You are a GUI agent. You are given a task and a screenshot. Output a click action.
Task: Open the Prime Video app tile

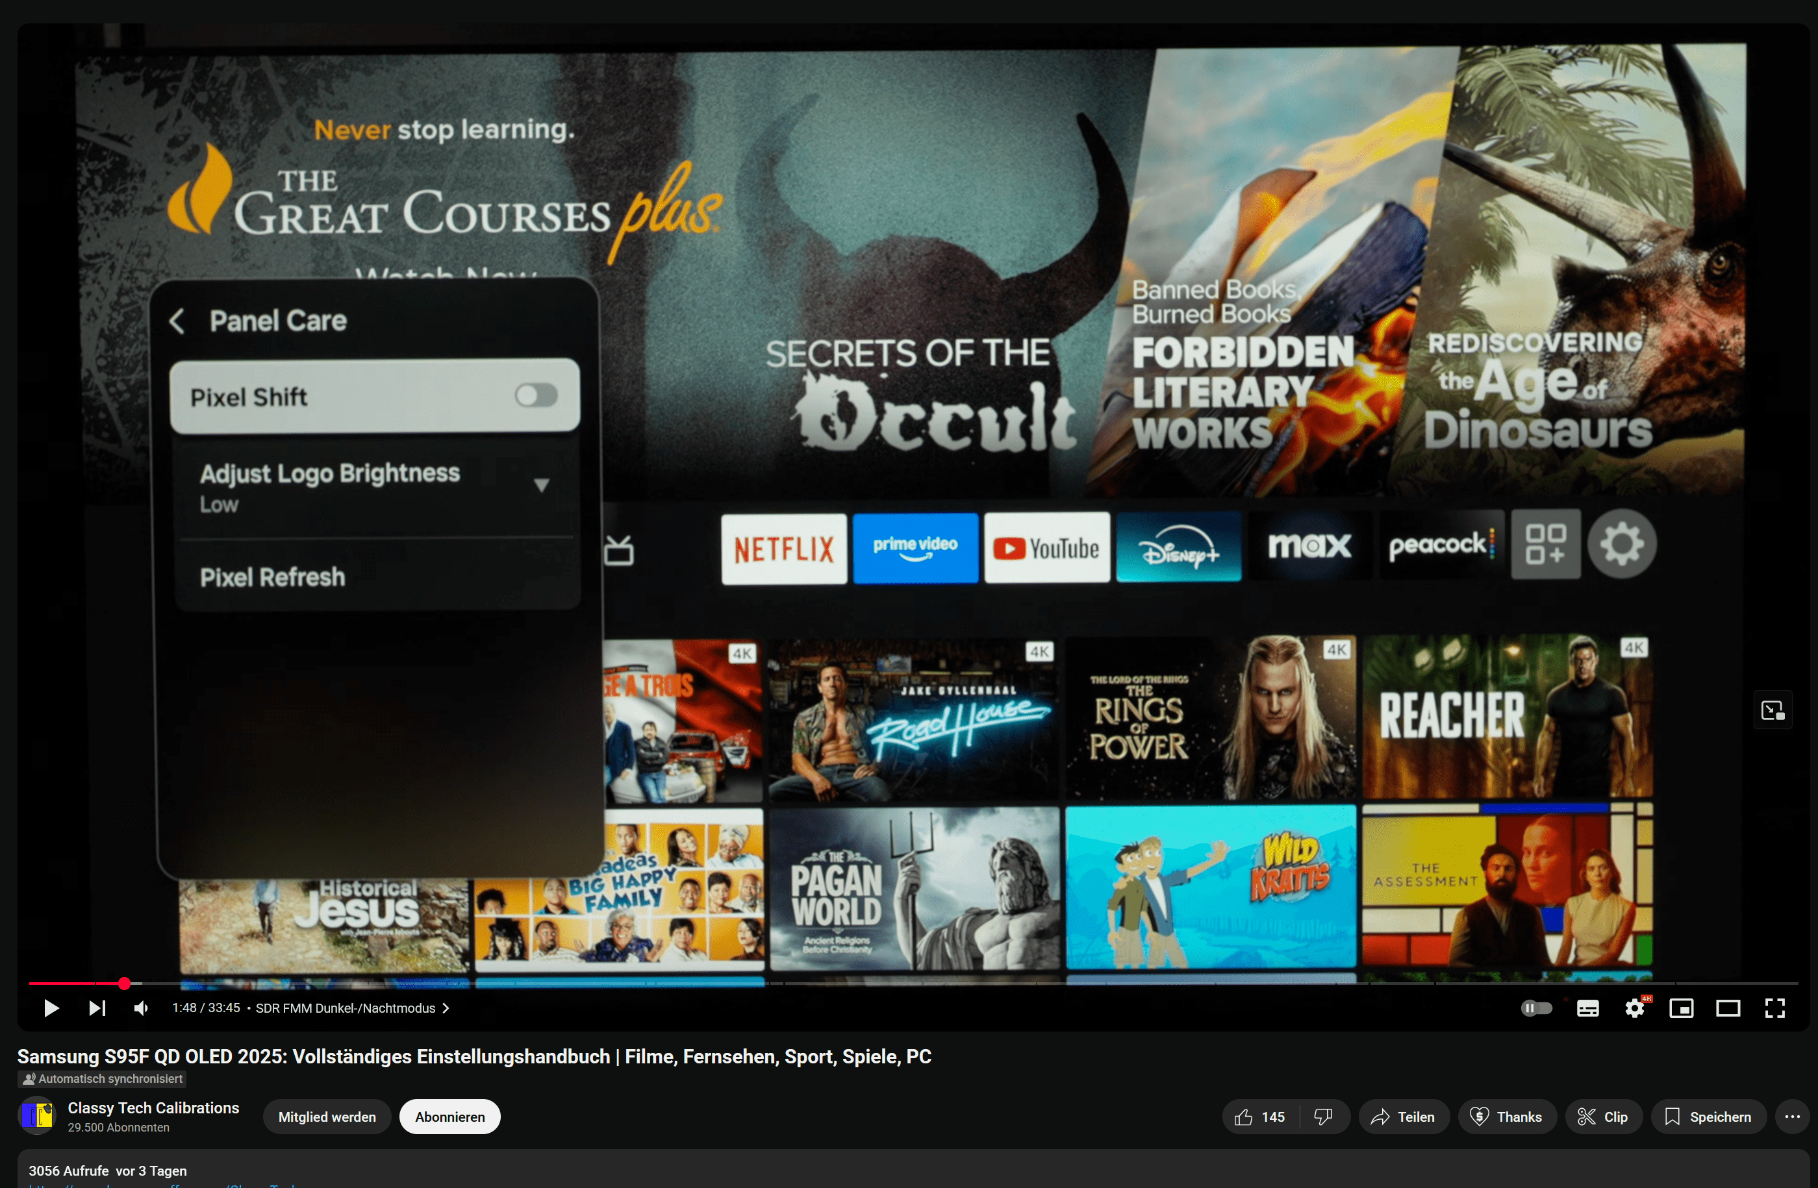pyautogui.click(x=915, y=547)
